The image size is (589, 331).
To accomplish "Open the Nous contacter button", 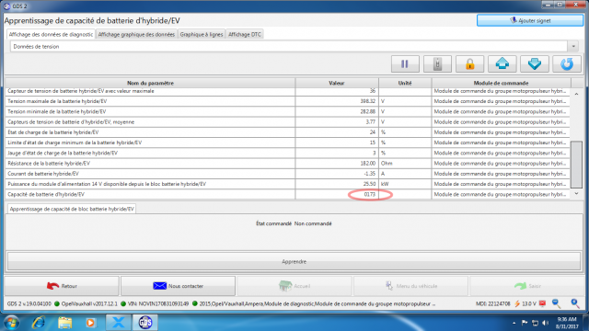I will pyautogui.click(x=178, y=286).
